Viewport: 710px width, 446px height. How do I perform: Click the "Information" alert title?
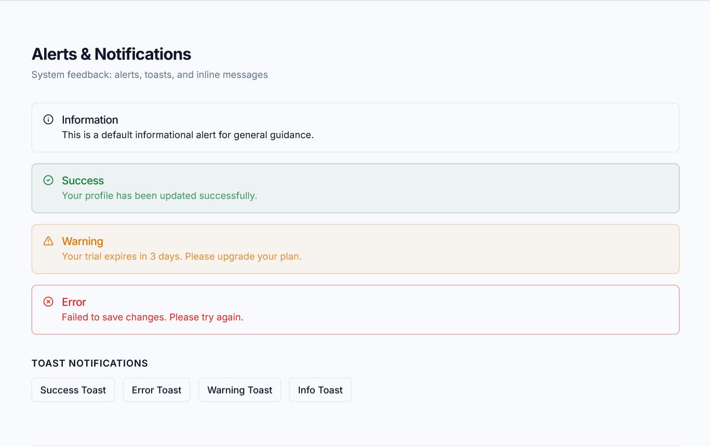[x=90, y=120]
